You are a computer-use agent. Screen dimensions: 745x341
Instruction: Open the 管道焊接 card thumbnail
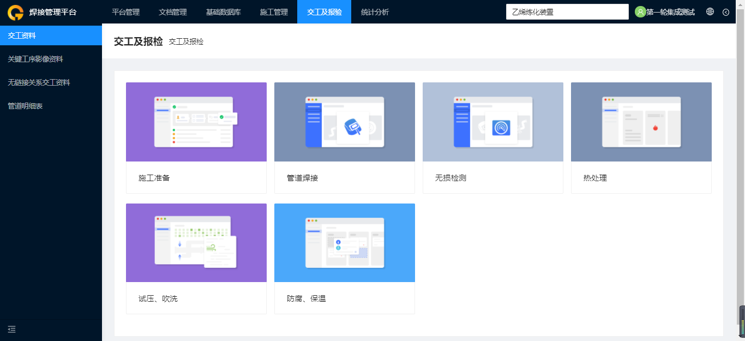point(345,122)
